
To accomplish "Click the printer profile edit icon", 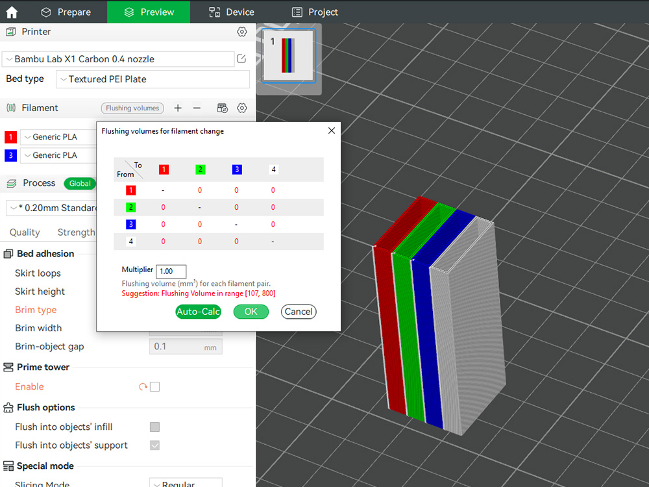I will (240, 58).
